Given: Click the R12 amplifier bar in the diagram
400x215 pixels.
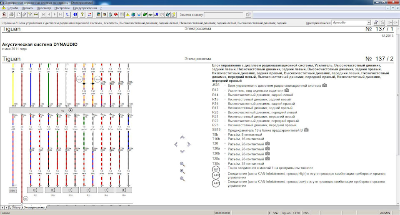Looking at the screenshot, I should (x=71, y=110).
